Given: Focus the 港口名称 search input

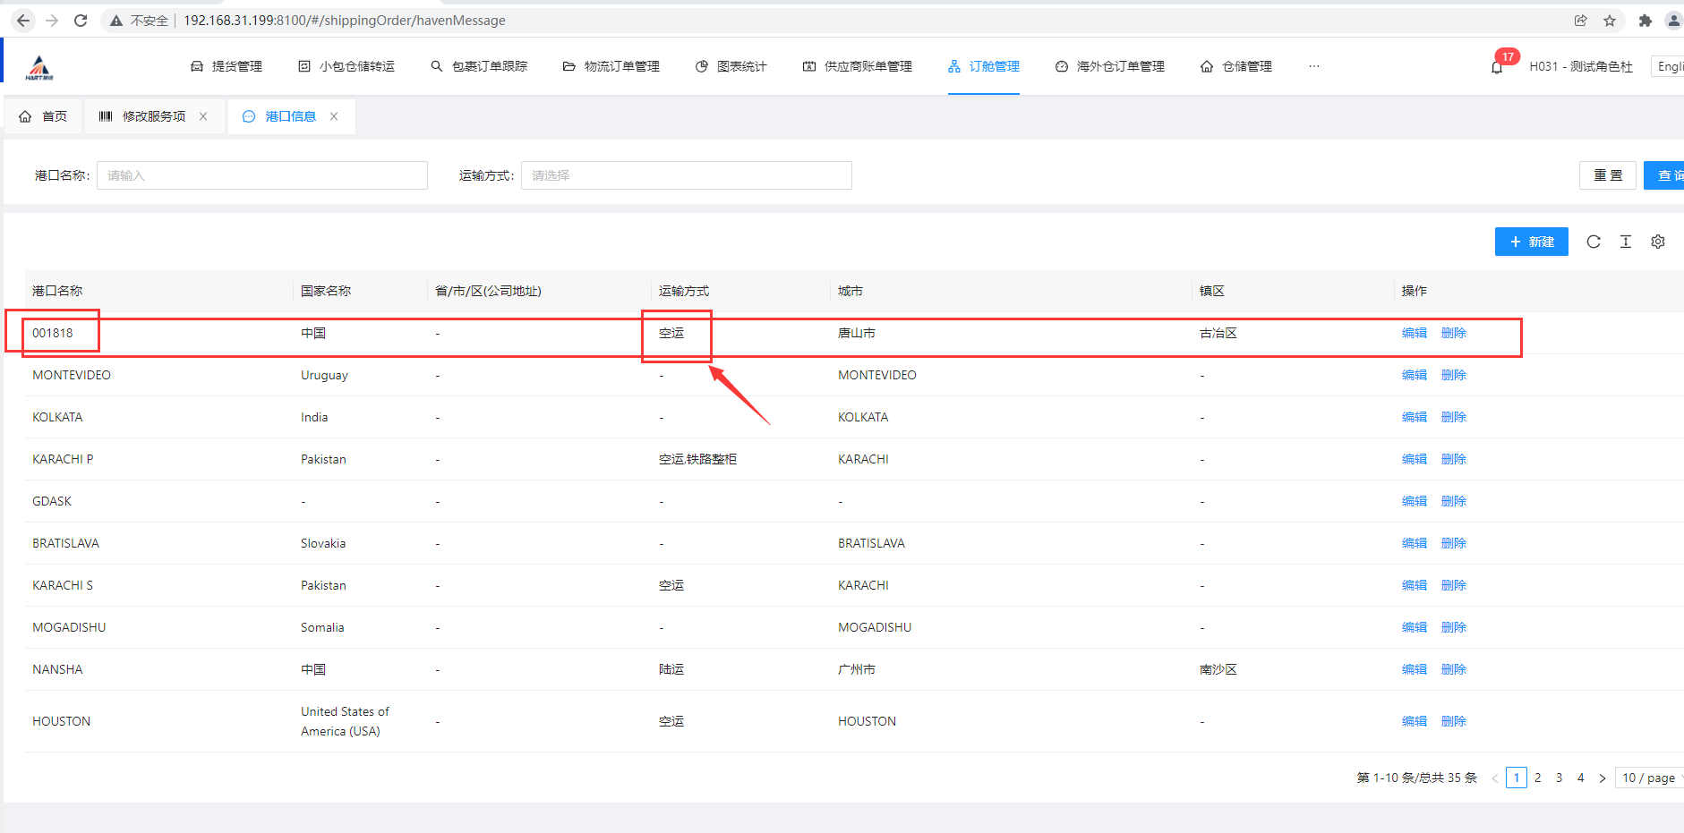Looking at the screenshot, I should (x=261, y=175).
